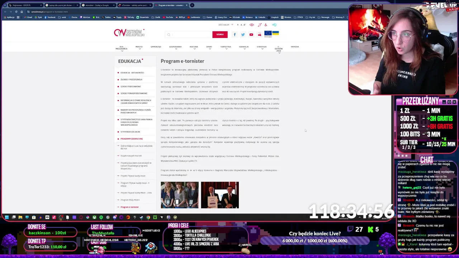
Task: Open the YouTube icon in the site header
Action: tap(251, 35)
